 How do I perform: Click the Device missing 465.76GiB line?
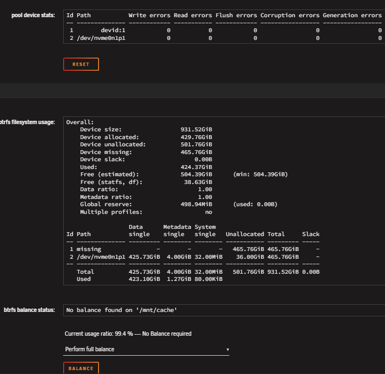pyautogui.click(x=146, y=152)
